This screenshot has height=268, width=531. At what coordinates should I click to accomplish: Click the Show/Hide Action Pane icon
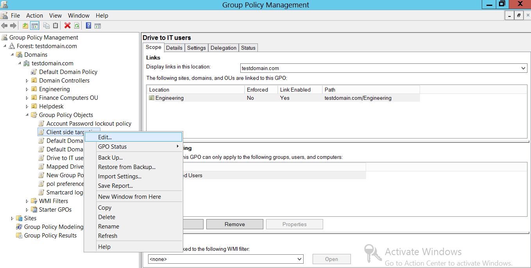point(98,26)
